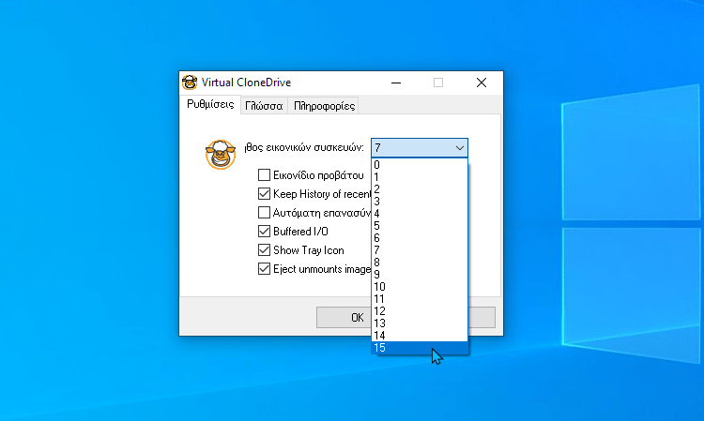The image size is (704, 421).
Task: Choose 8 from the dropdown list
Action: tap(420, 263)
